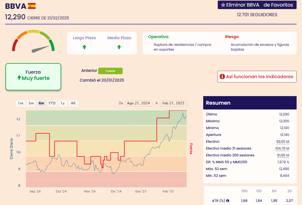Image resolution: width=302 pixels, height=205 pixels.
Task: Click the green up arrow beside Muy fuerte
Action: click(x=19, y=78)
